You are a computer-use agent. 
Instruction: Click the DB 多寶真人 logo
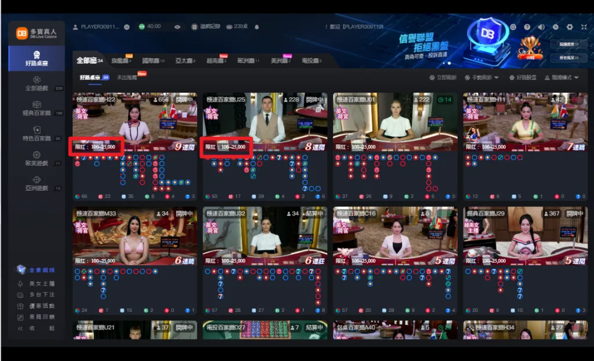37,33
